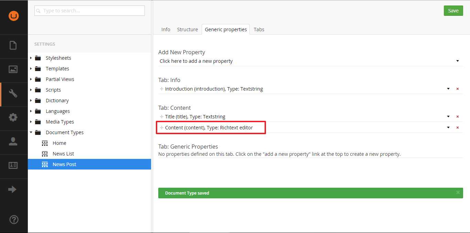This screenshot has width=470, height=233.
Task: Open the Members section ID card icon
Action: click(x=13, y=165)
